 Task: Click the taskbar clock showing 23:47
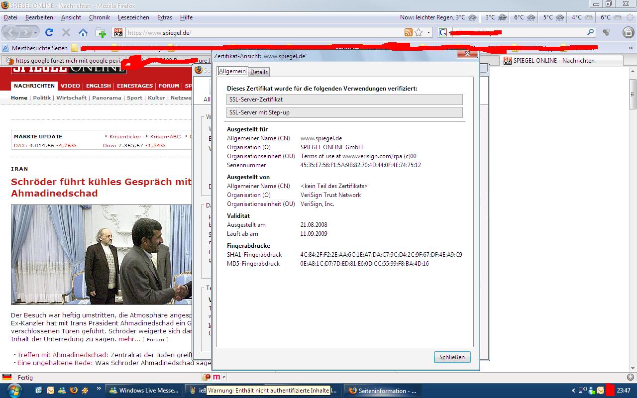(624, 391)
